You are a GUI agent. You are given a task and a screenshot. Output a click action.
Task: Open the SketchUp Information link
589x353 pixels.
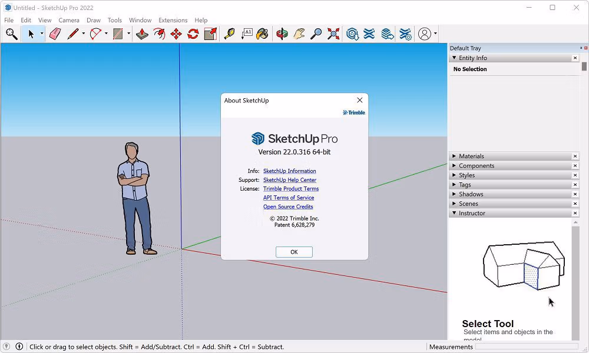tap(290, 171)
